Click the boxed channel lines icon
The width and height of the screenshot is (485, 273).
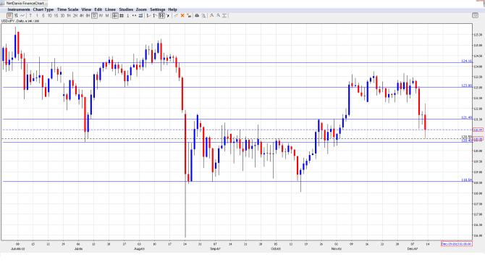click(161, 15)
